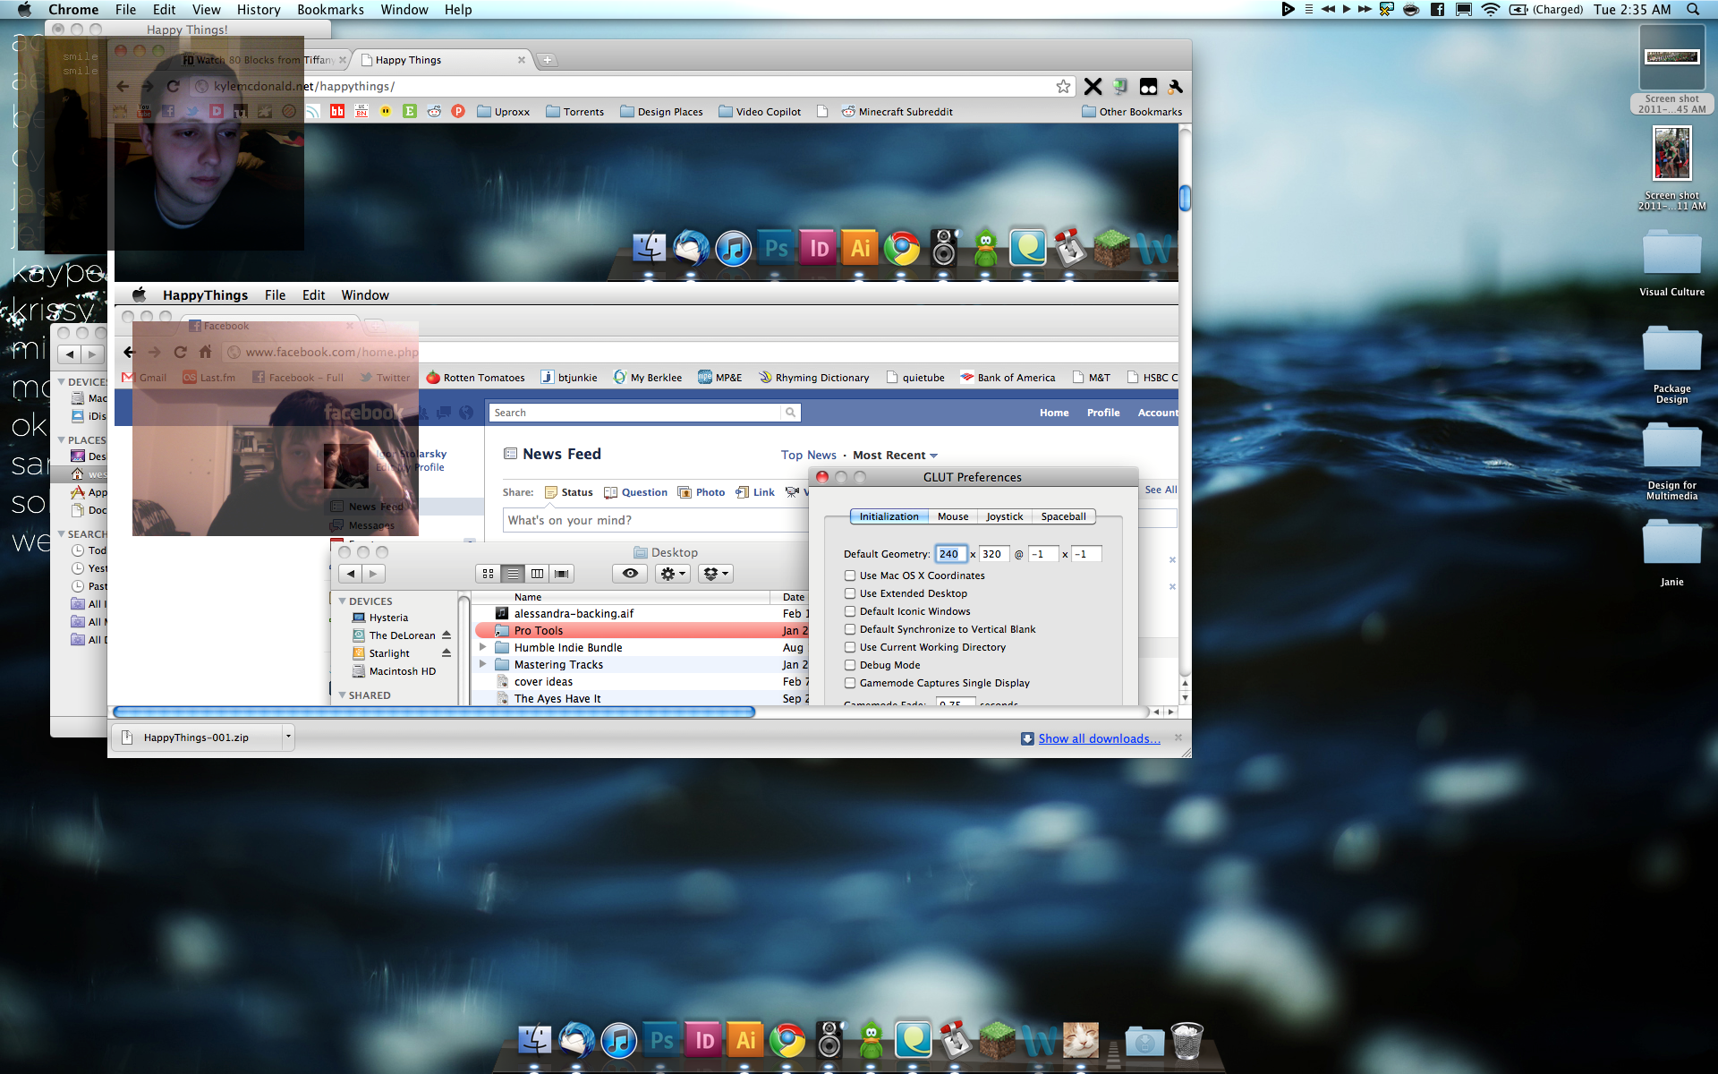Open Chrome's wrench settings menu
The height and width of the screenshot is (1074, 1718).
[x=1176, y=87]
